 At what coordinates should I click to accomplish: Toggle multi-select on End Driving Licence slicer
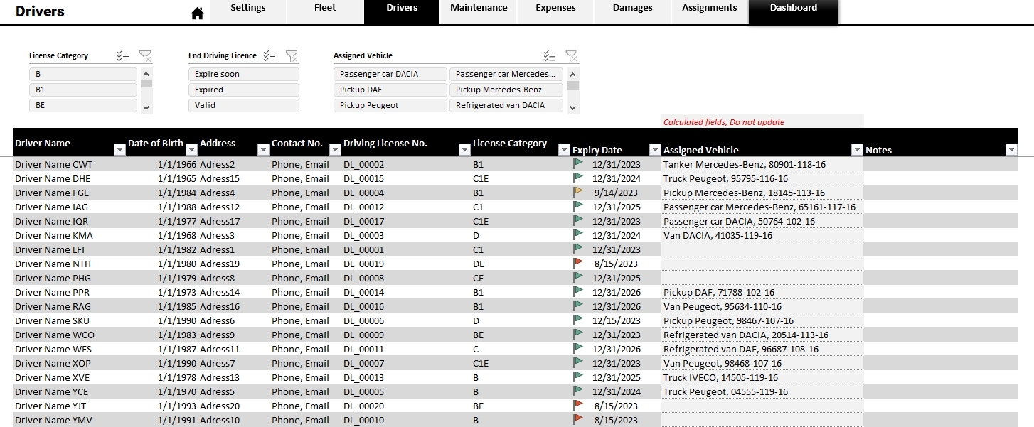(270, 55)
